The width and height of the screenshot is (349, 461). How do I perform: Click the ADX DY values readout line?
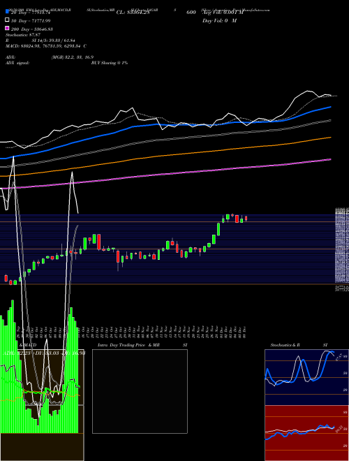click(45, 353)
